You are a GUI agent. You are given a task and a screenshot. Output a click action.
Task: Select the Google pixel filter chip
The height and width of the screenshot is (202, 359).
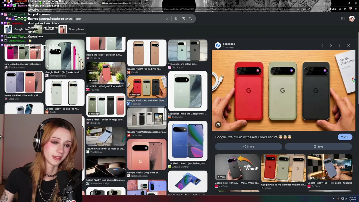click(x=17, y=29)
